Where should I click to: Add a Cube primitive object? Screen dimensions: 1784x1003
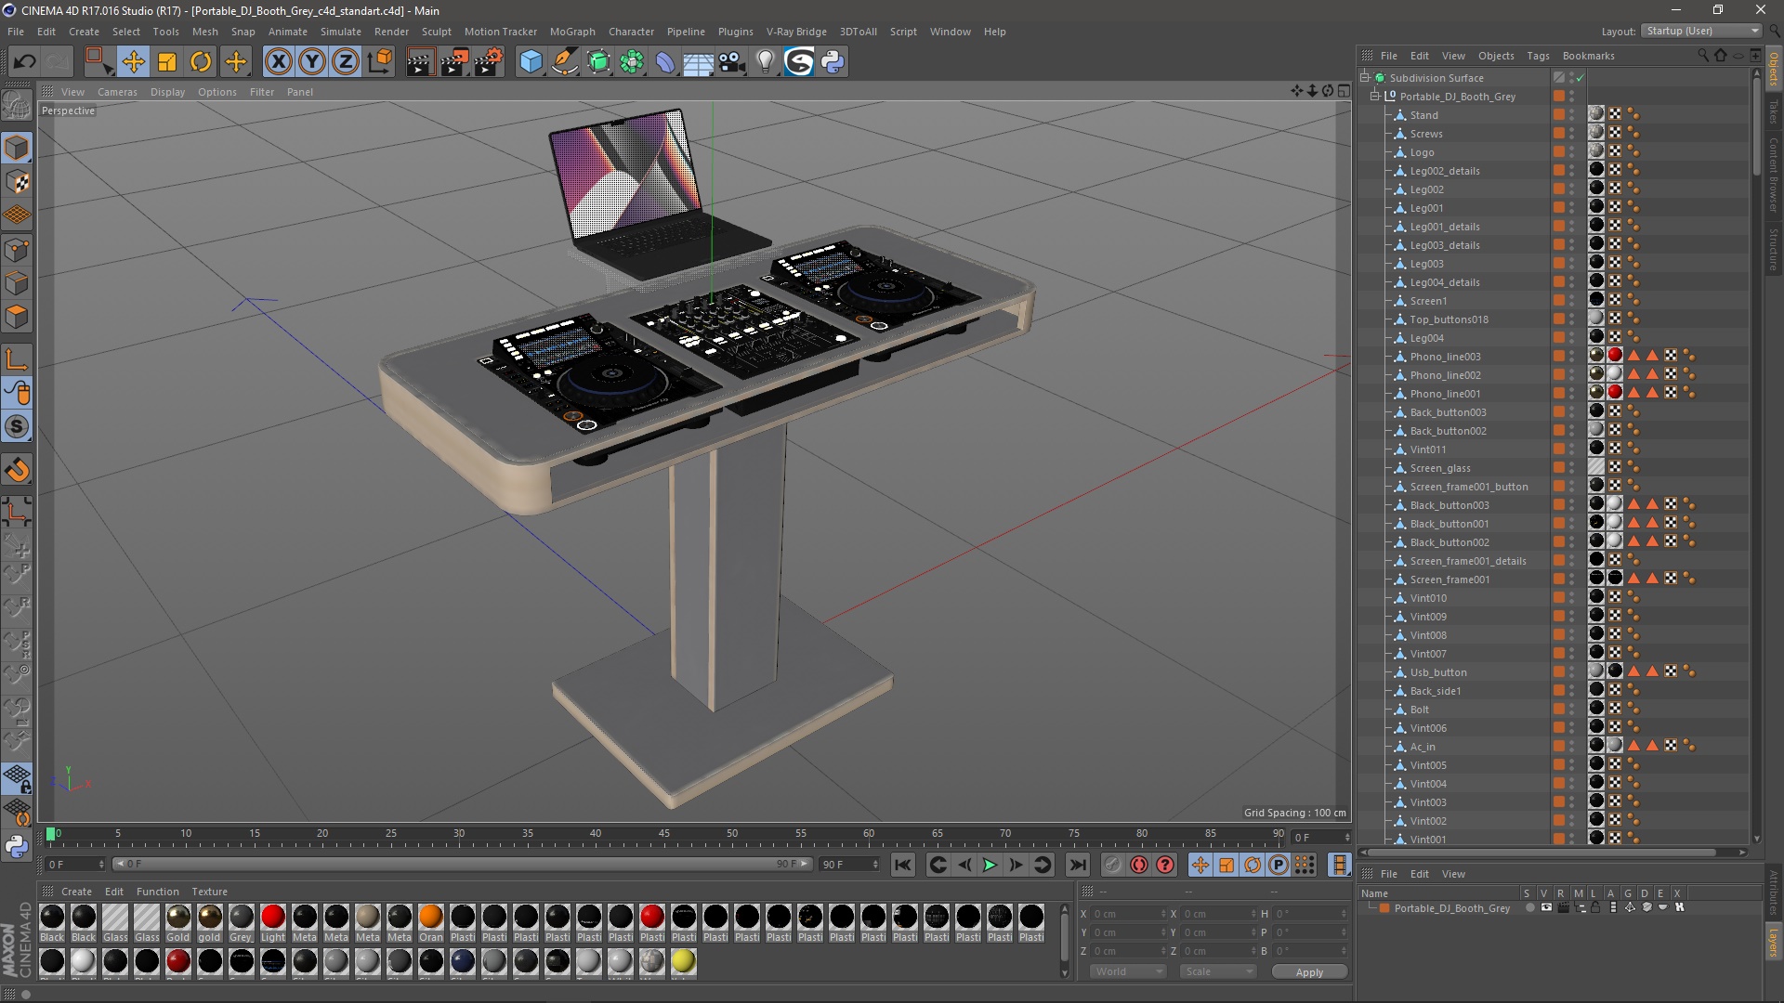tap(531, 62)
